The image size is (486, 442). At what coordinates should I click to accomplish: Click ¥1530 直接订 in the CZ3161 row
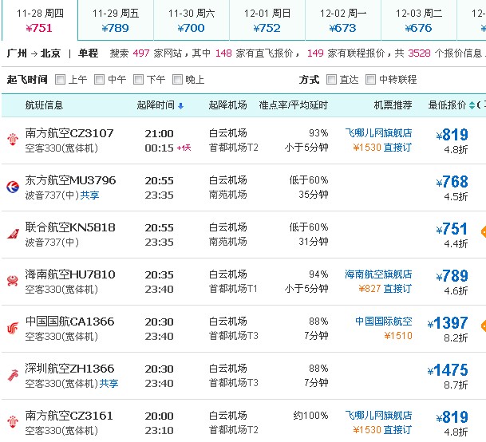[382, 429]
